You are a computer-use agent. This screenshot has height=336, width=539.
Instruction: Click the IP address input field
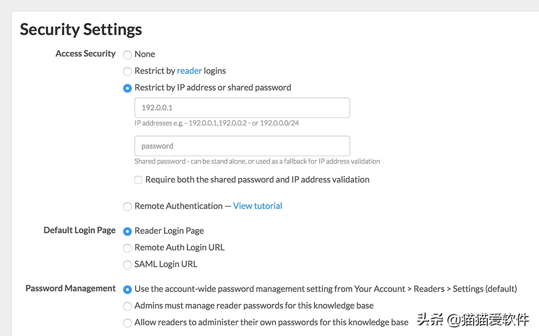pos(242,108)
